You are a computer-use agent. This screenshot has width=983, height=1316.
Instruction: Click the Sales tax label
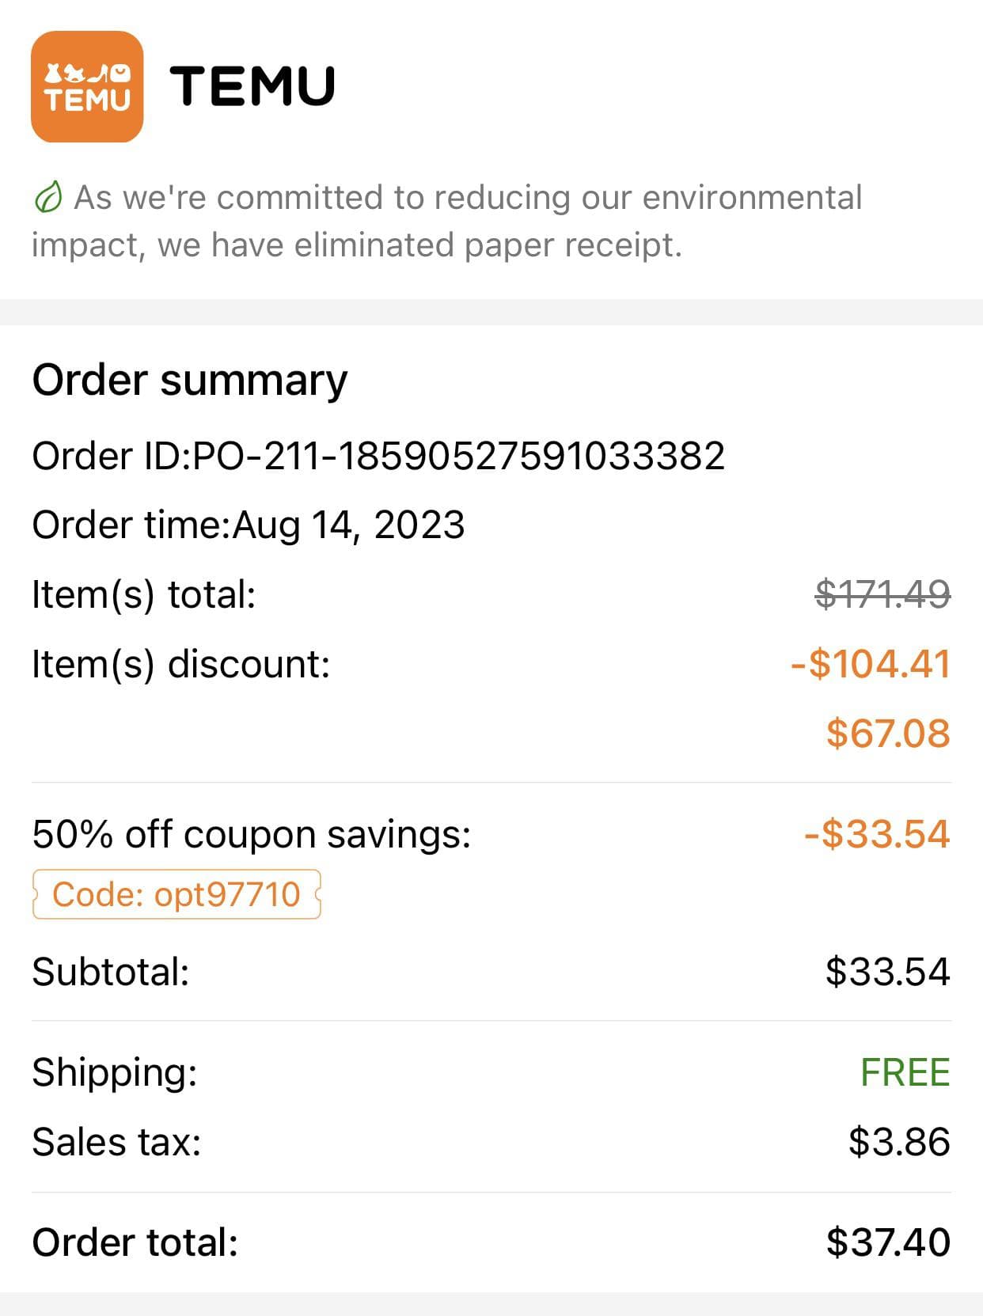[116, 1142]
